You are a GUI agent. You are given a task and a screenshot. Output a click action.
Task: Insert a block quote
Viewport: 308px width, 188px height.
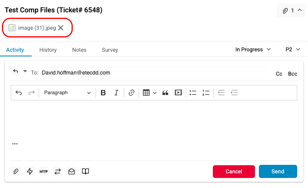coord(165,93)
